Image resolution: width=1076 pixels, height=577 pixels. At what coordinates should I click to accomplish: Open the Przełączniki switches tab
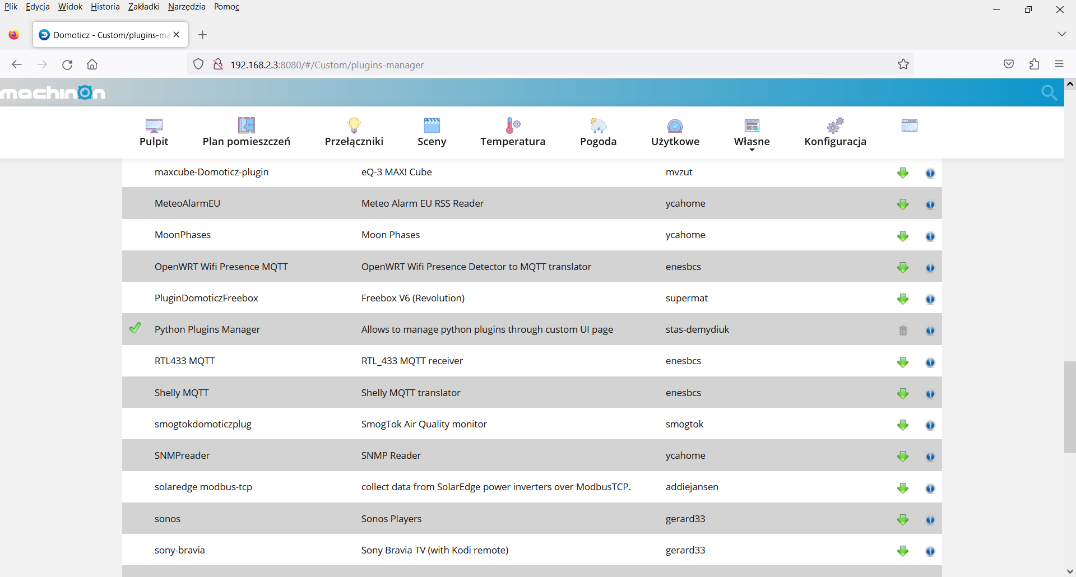pyautogui.click(x=354, y=133)
